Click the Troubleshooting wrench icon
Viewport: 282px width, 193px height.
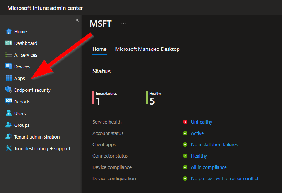[9, 148]
